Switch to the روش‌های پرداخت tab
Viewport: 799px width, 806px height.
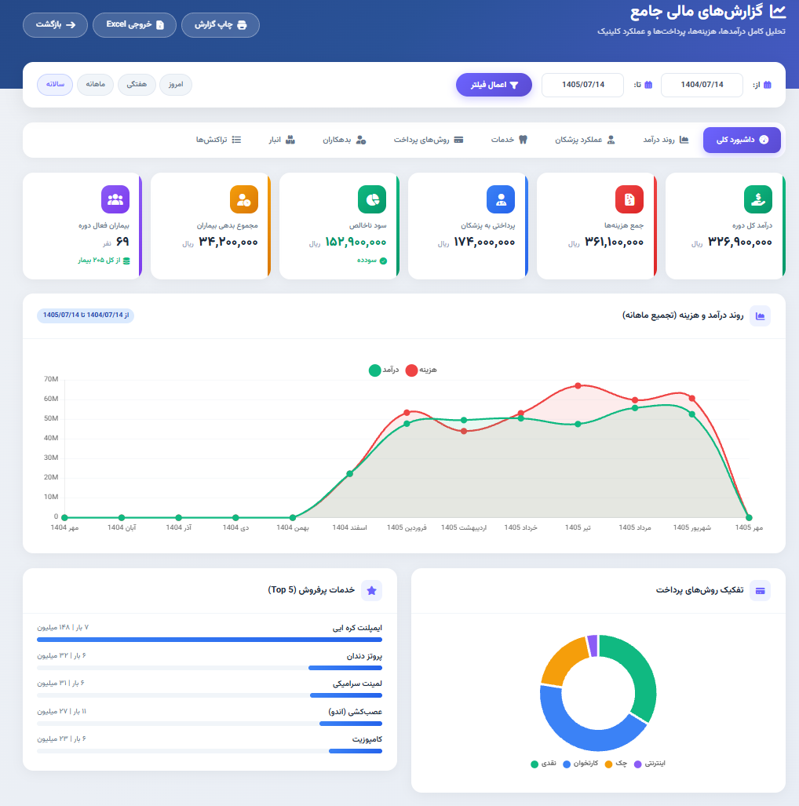429,140
